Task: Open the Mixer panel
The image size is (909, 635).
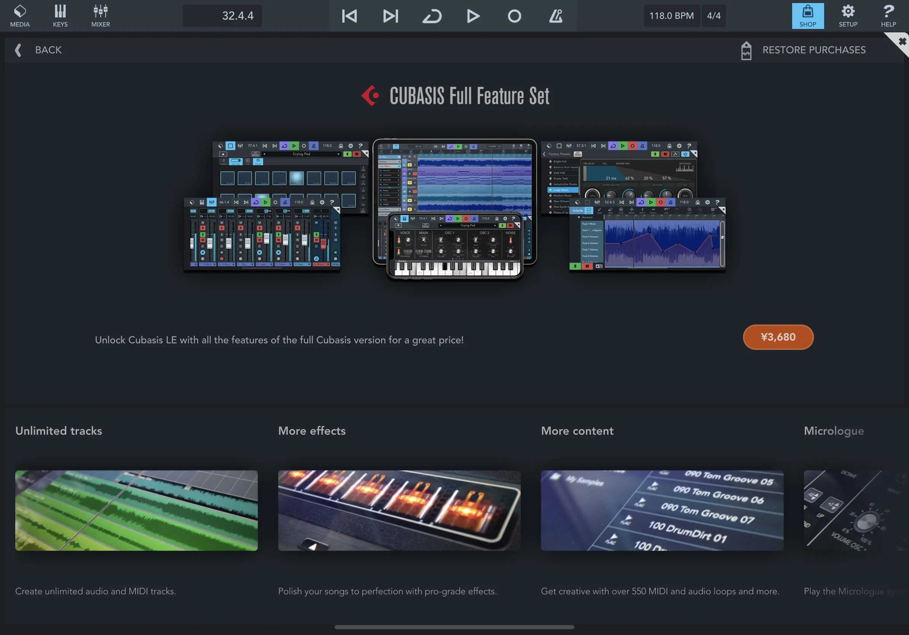Action: [x=100, y=16]
